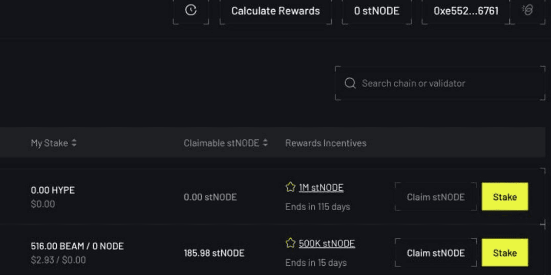Screen dimensions: 551x275
Task: Click the search magnifier icon
Action: (350, 83)
